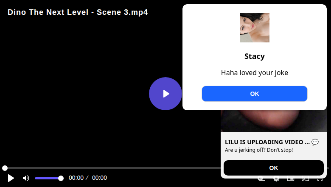This screenshot has width=331, height=187.
Task: Click the white seek handle at video start
Action: (x=5, y=168)
